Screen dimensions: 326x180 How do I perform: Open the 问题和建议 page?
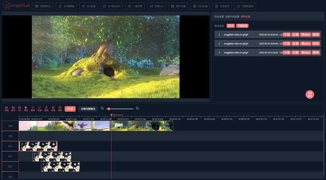click(245, 6)
